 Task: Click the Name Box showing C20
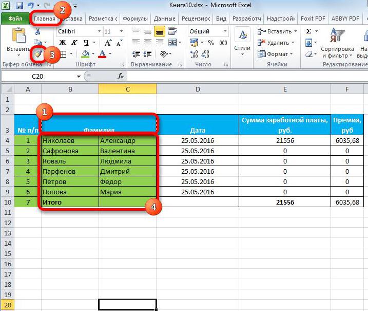[x=37, y=77]
